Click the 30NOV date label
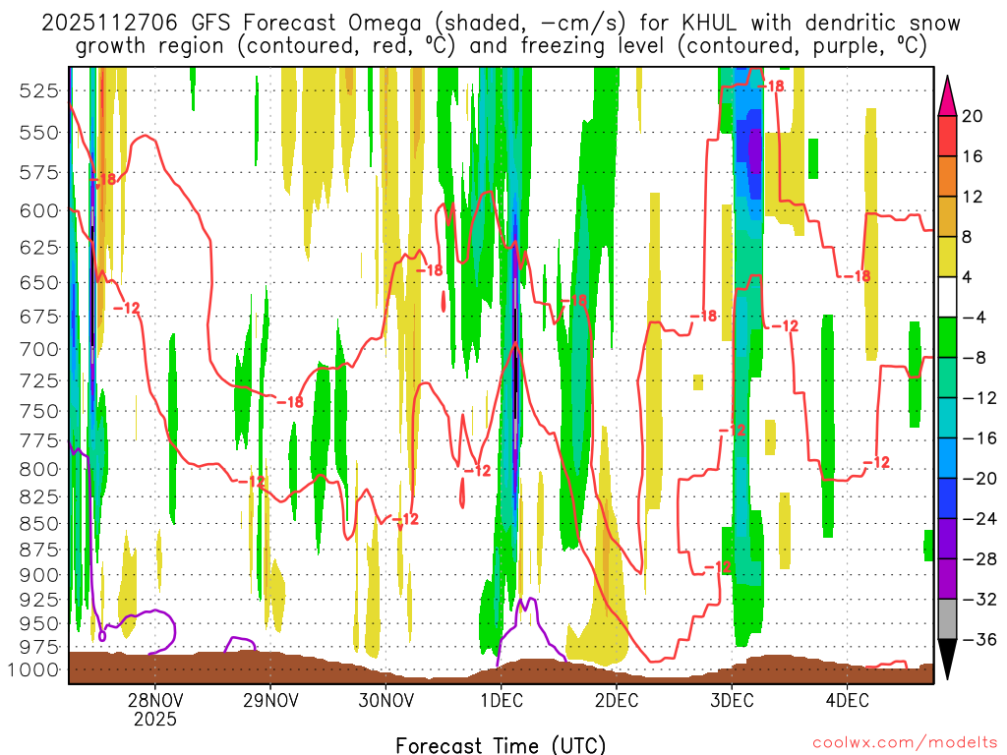The image size is (1007, 755). click(385, 701)
